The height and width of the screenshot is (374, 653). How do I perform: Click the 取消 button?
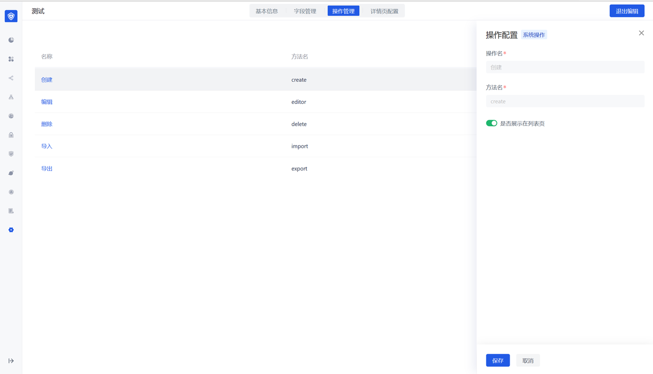coord(528,360)
